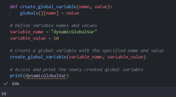Click the comment starting 'Create a global variable'

pyautogui.click(x=87, y=51)
